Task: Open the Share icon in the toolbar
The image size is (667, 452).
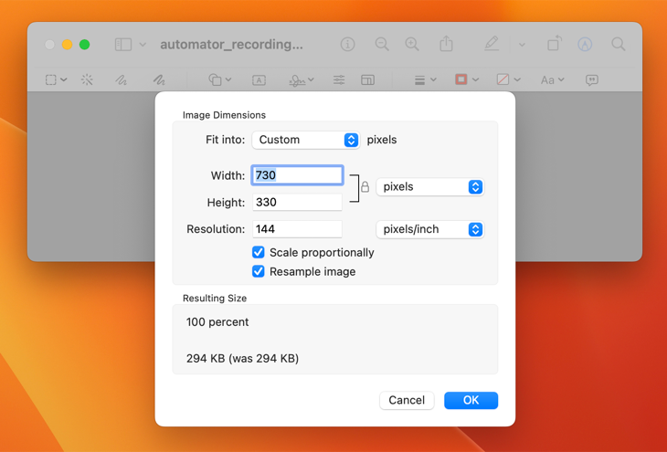Action: coord(446,44)
